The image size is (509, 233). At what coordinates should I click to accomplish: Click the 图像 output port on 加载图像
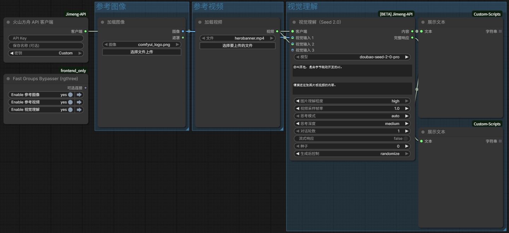tap(183, 31)
